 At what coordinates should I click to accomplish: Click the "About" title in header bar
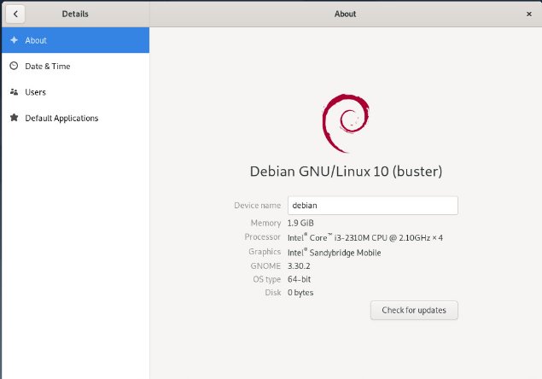[x=345, y=14]
